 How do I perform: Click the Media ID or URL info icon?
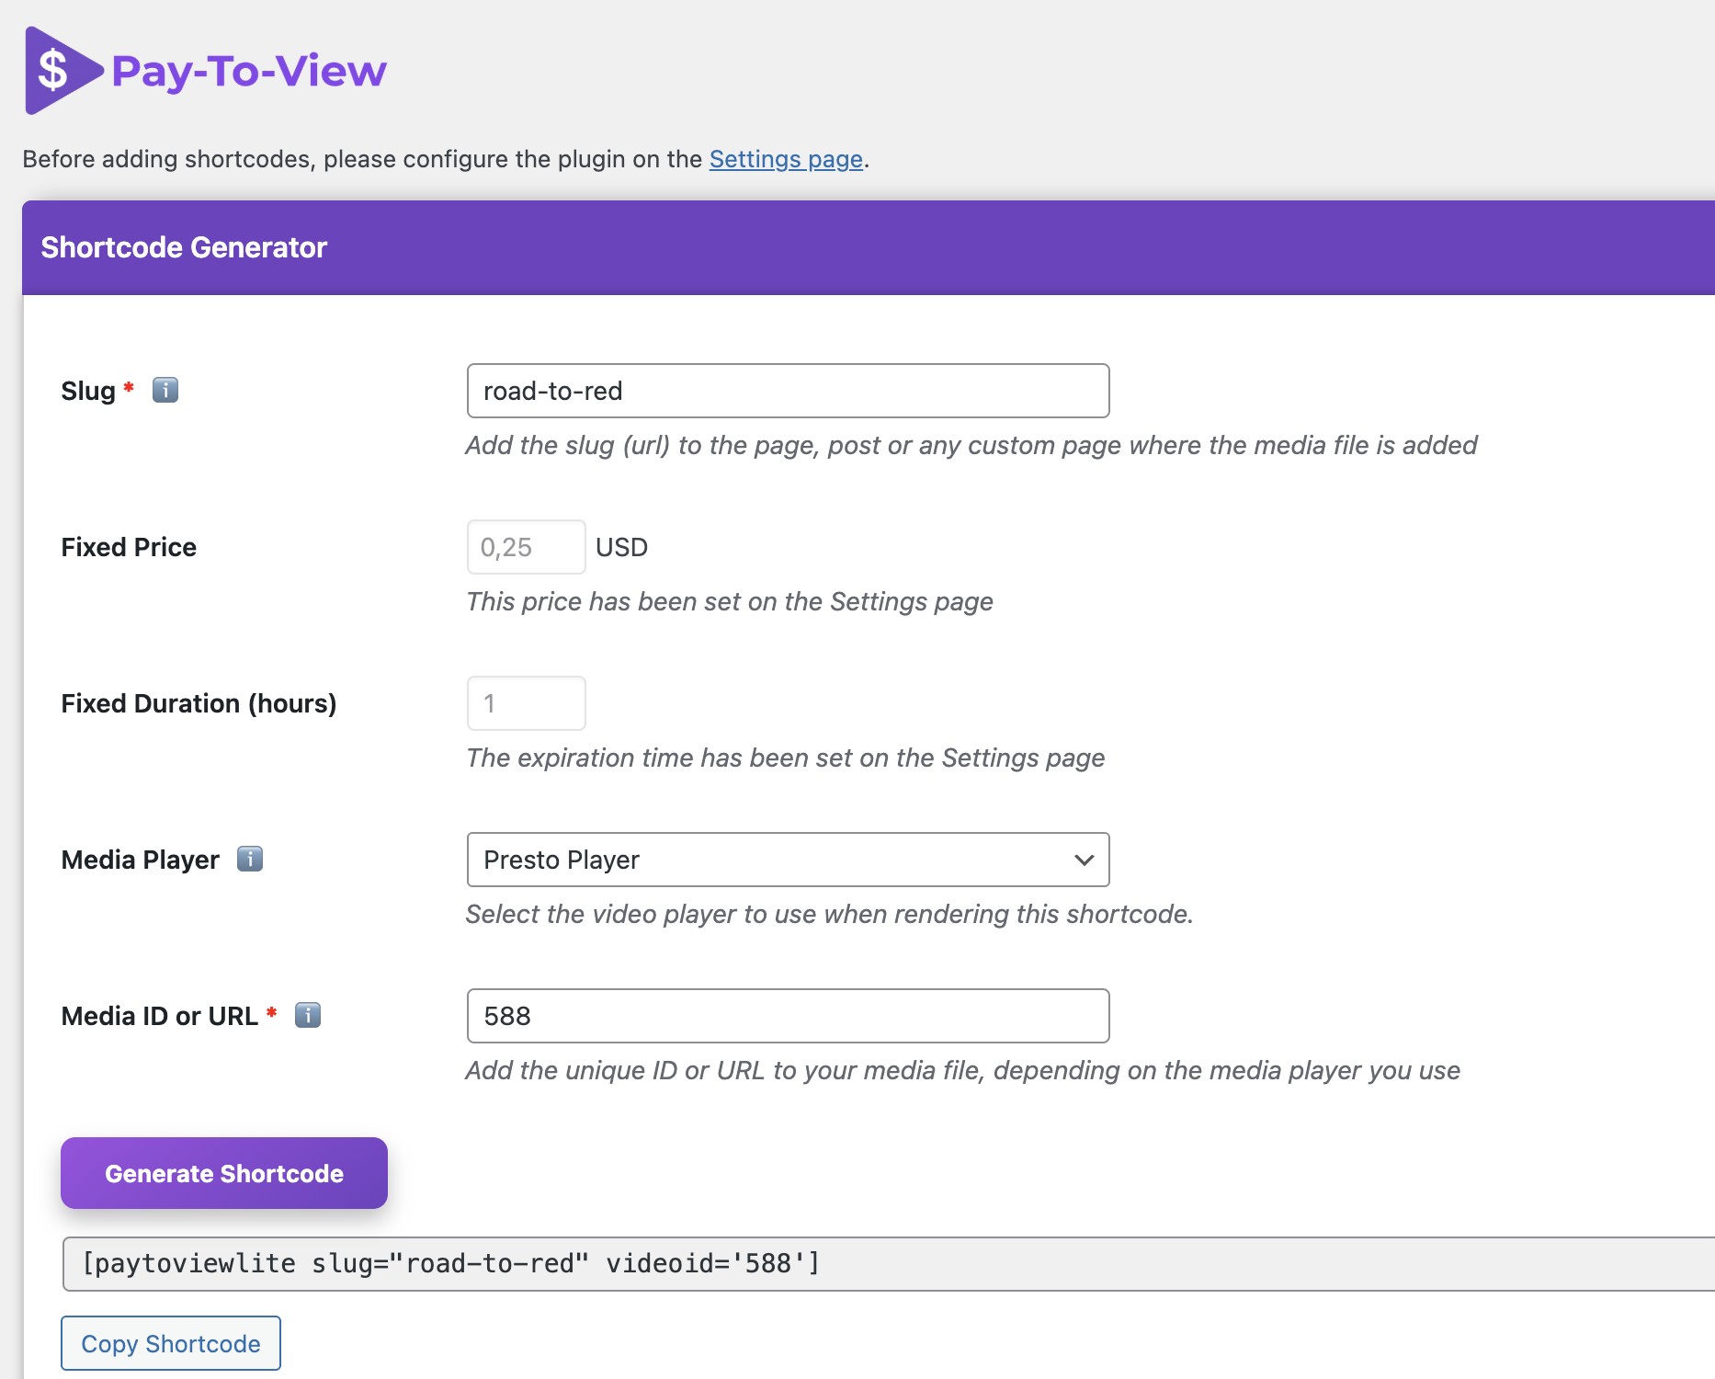[308, 1015]
